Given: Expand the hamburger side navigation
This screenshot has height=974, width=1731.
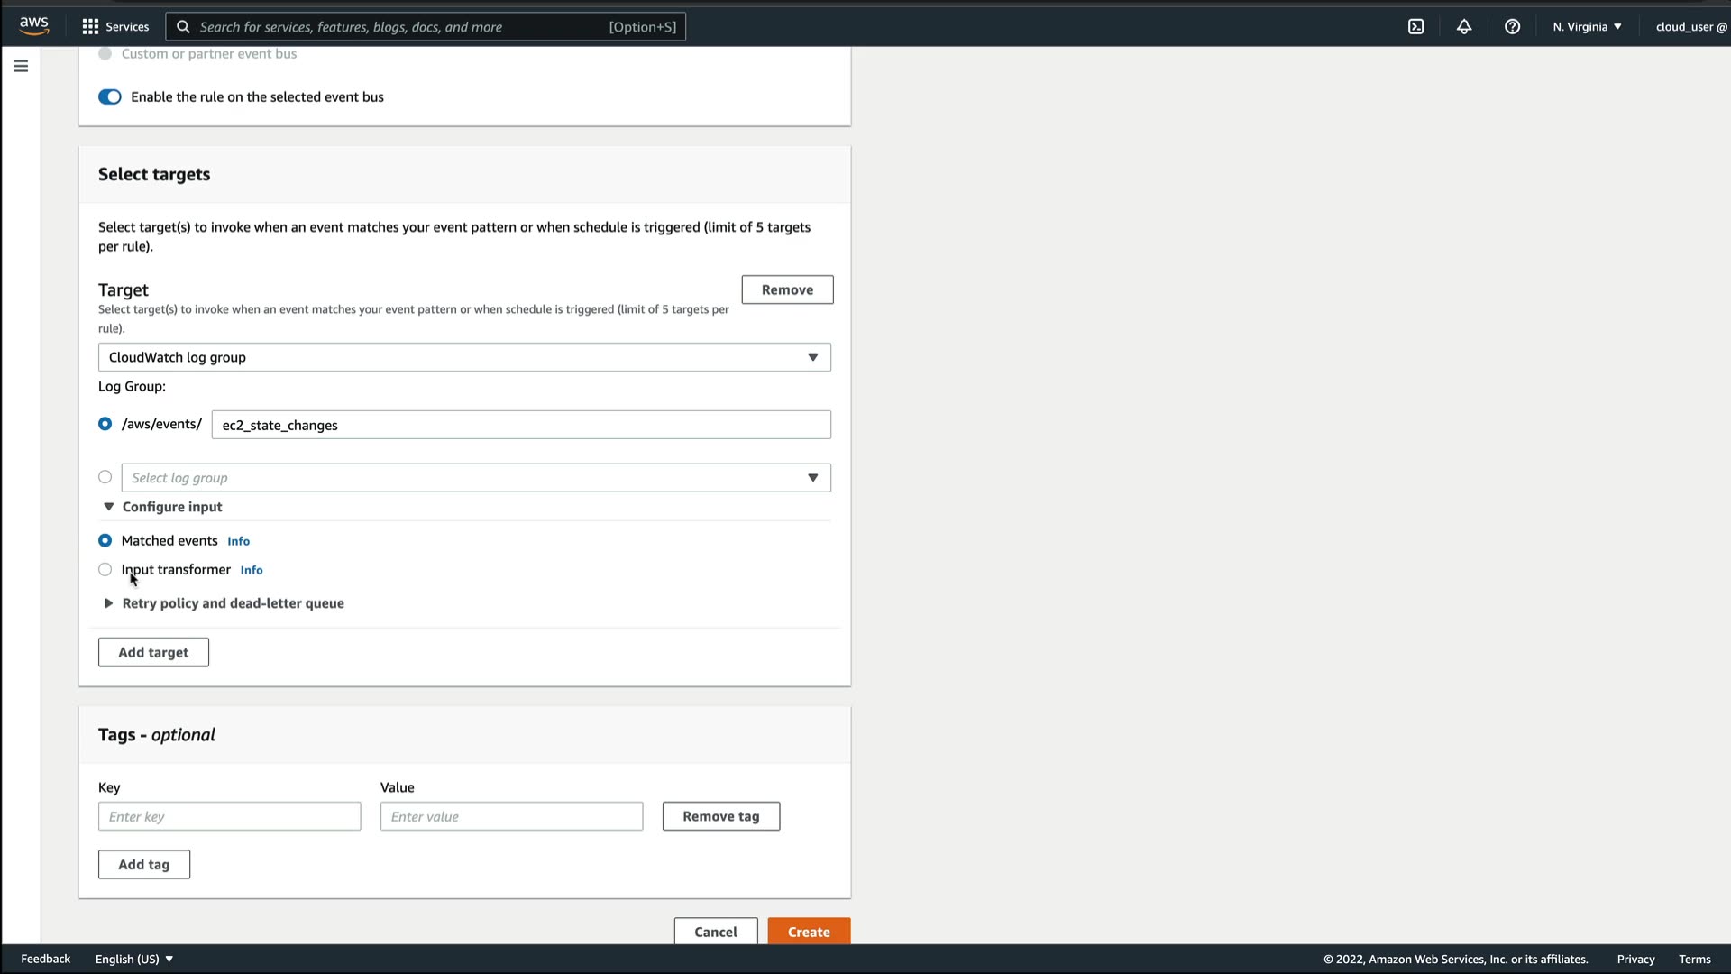Looking at the screenshot, I should (21, 66).
